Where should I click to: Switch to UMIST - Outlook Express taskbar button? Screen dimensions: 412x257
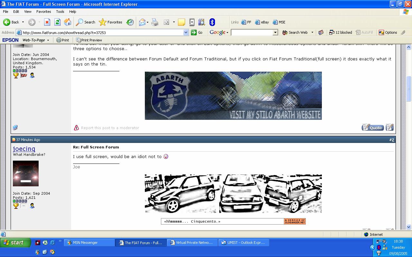click(244, 243)
